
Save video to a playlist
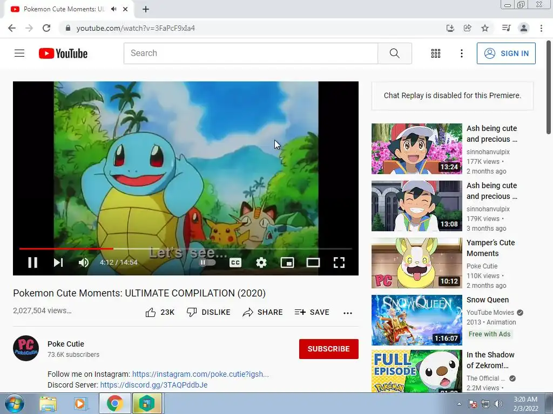tap(312, 312)
